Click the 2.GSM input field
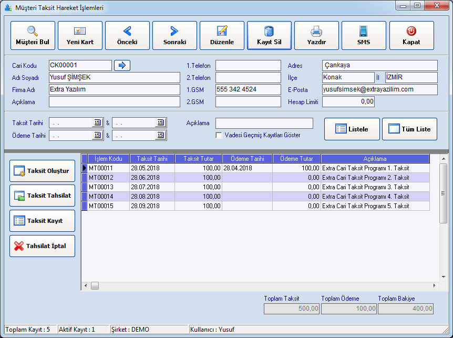453x338 pixels. click(x=248, y=101)
